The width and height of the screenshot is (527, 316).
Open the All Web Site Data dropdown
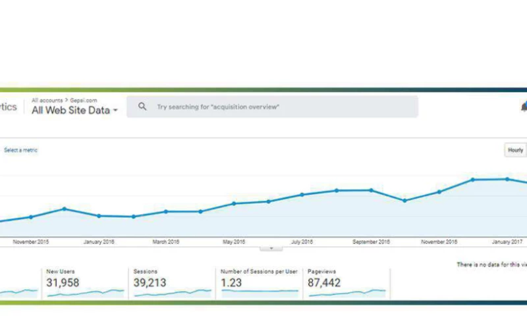pos(74,111)
